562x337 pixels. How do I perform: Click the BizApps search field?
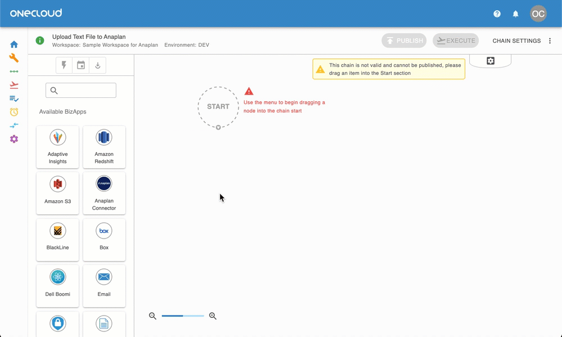[80, 90]
